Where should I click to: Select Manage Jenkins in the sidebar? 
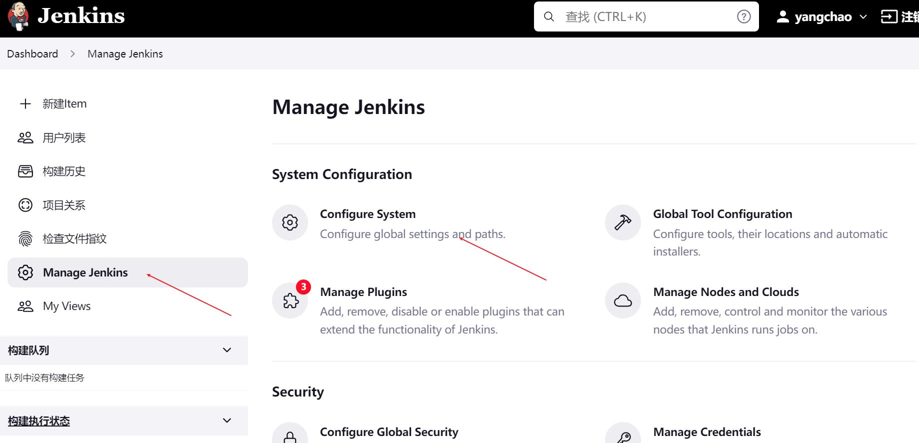[x=127, y=272]
